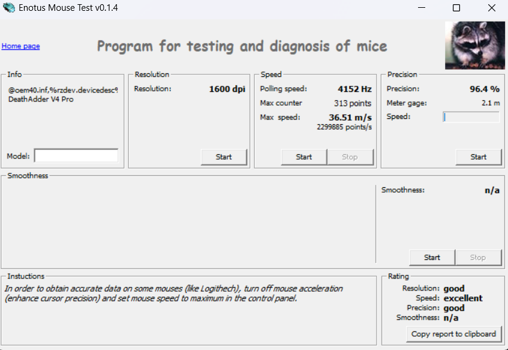
Task: Focus the Model input field
Action: 76,155
